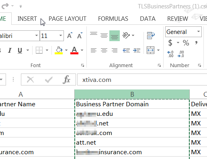Apply red font color
The height and width of the screenshot is (159, 207).
pyautogui.click(x=74, y=50)
